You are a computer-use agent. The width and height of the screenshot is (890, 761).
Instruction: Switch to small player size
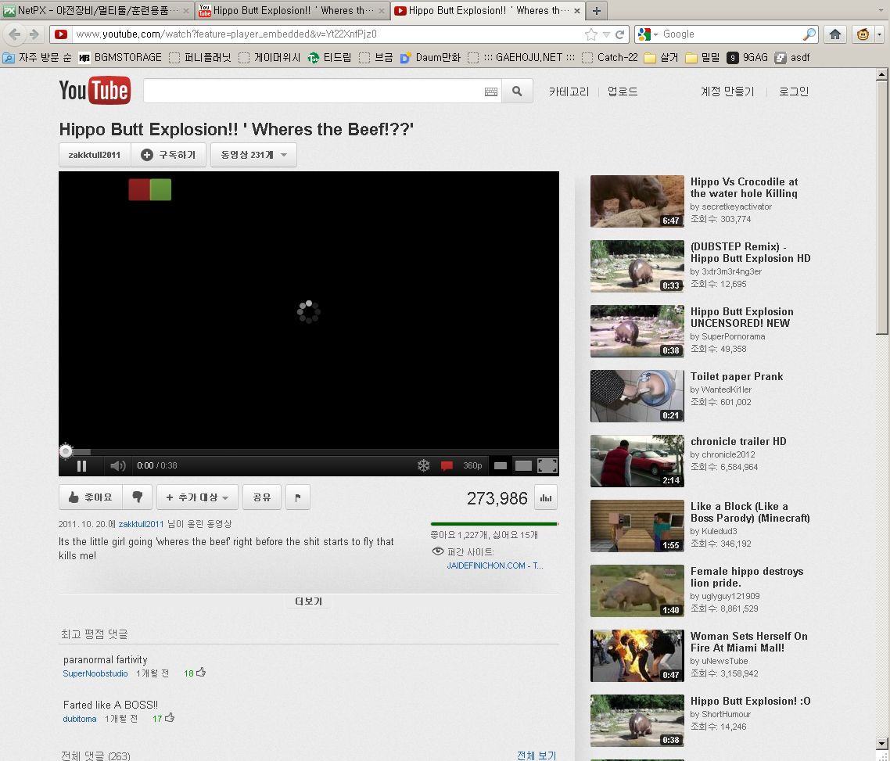(501, 466)
